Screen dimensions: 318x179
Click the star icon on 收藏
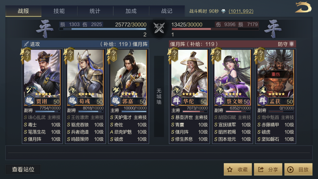pos(230,170)
